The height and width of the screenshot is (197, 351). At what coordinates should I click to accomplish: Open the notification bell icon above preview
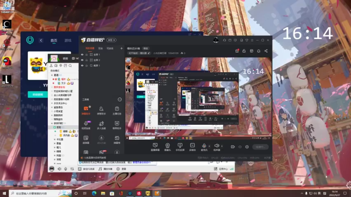click(x=258, y=51)
